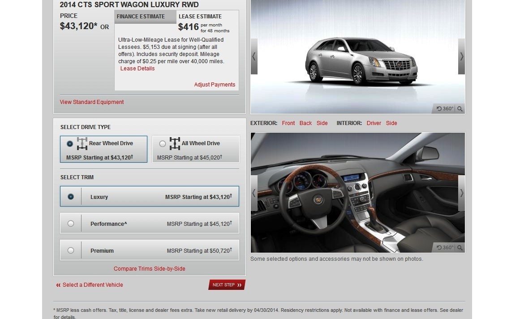Viewport: 507px width, 319px height.
Task: View Standard Equipment list
Action: pyautogui.click(x=92, y=102)
